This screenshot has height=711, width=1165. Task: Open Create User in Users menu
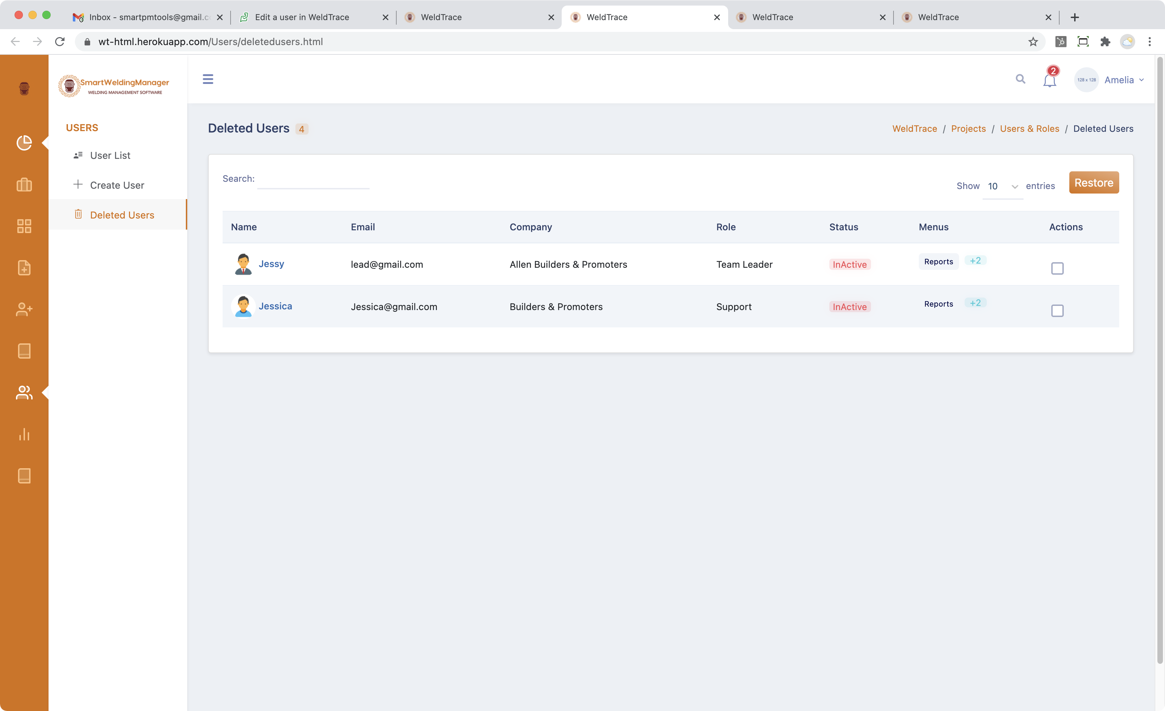(118, 185)
